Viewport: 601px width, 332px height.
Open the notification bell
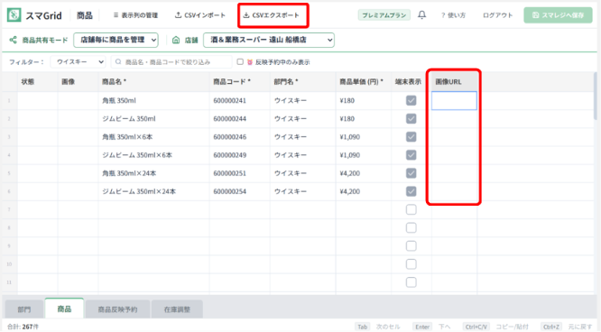(421, 15)
